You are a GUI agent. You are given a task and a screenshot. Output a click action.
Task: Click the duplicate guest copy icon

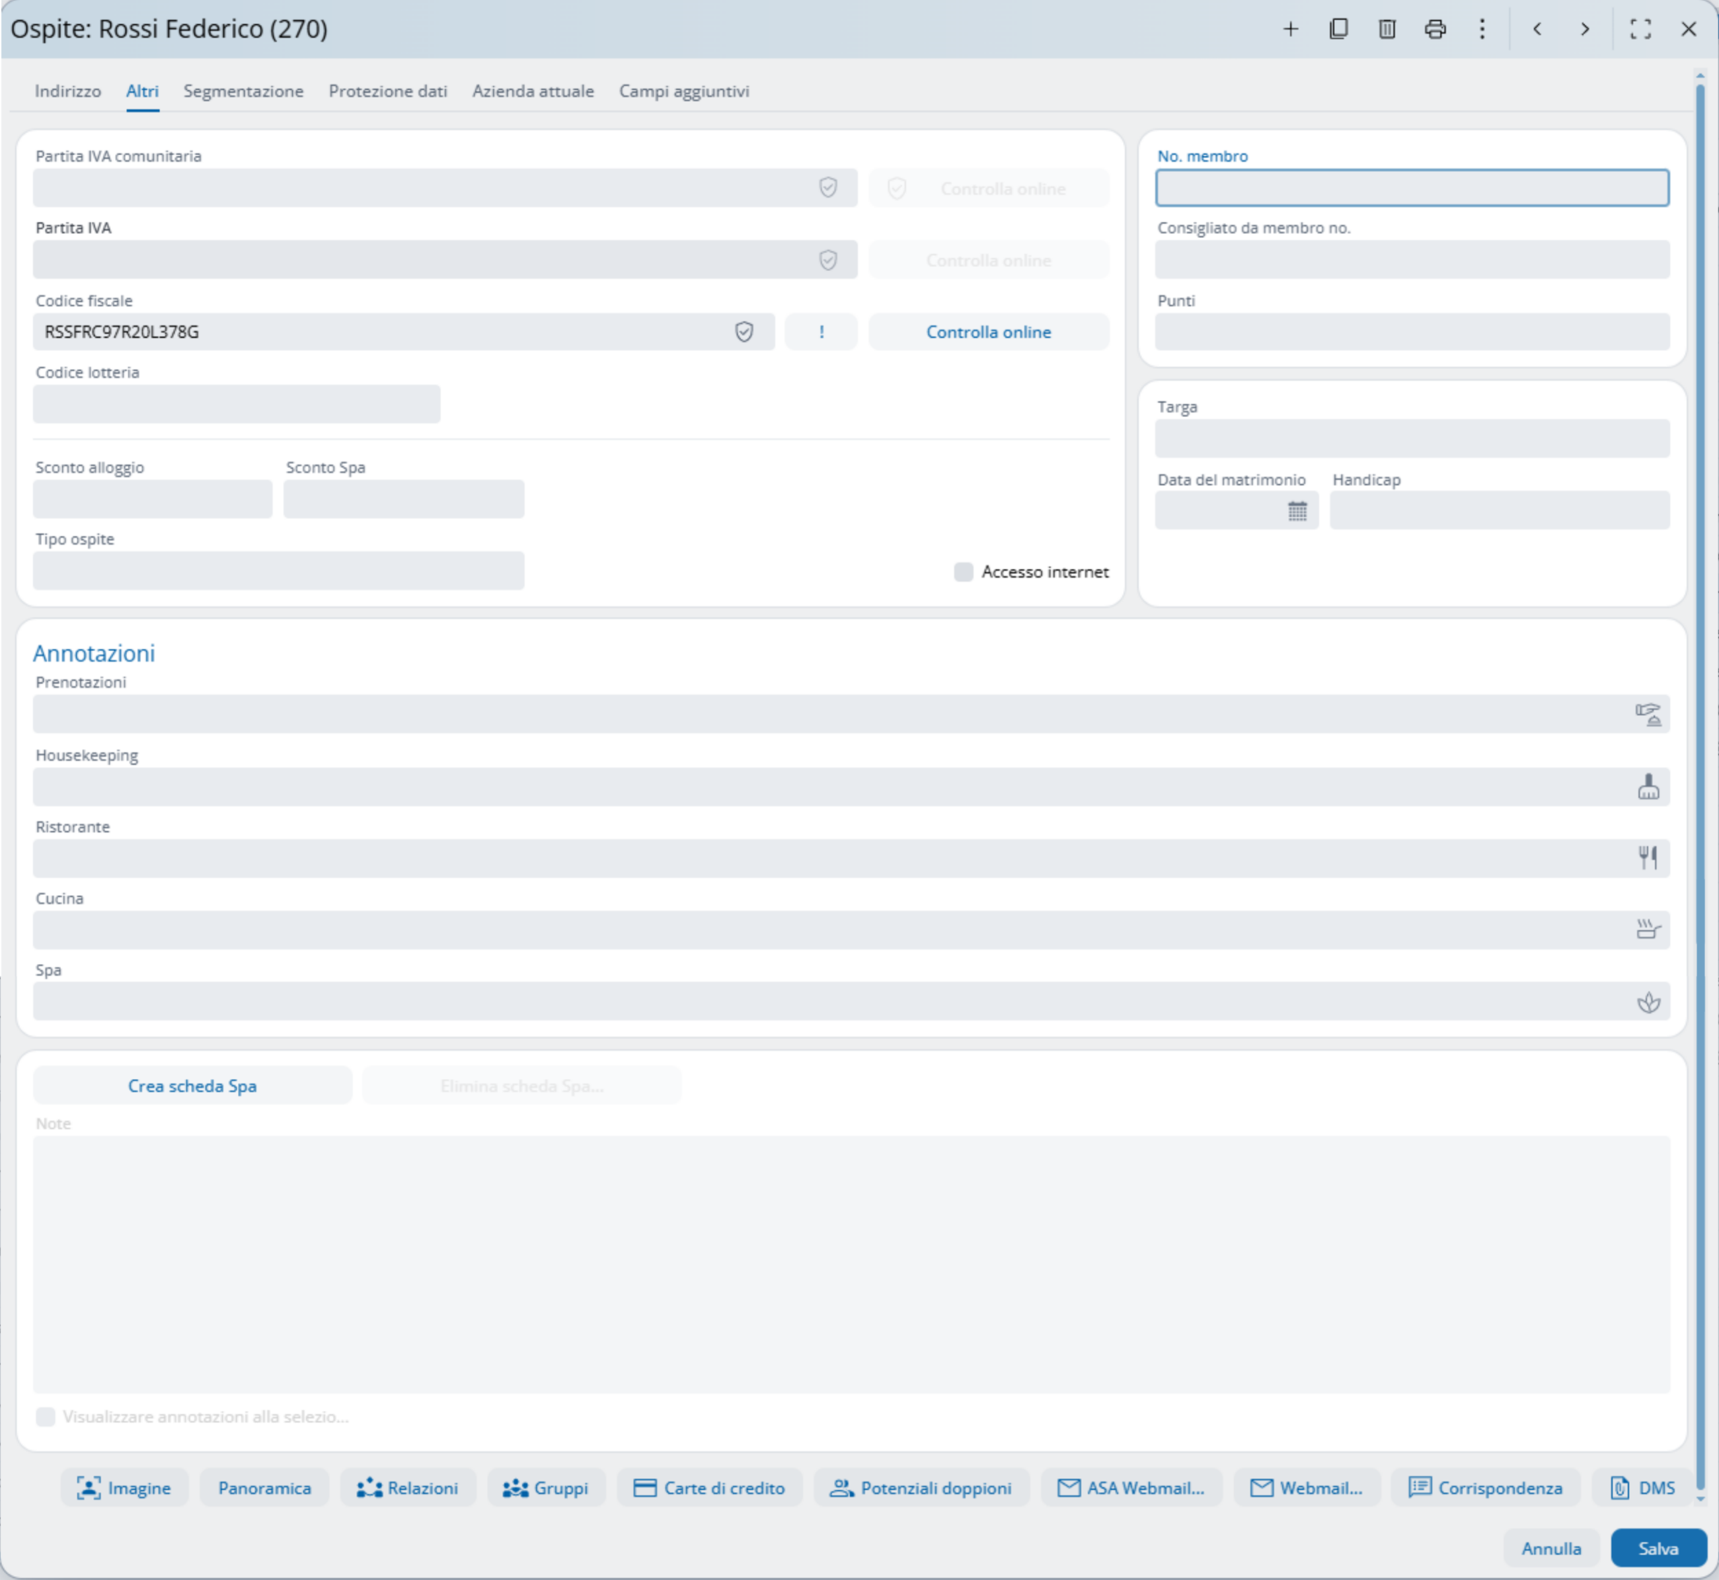(x=1338, y=29)
